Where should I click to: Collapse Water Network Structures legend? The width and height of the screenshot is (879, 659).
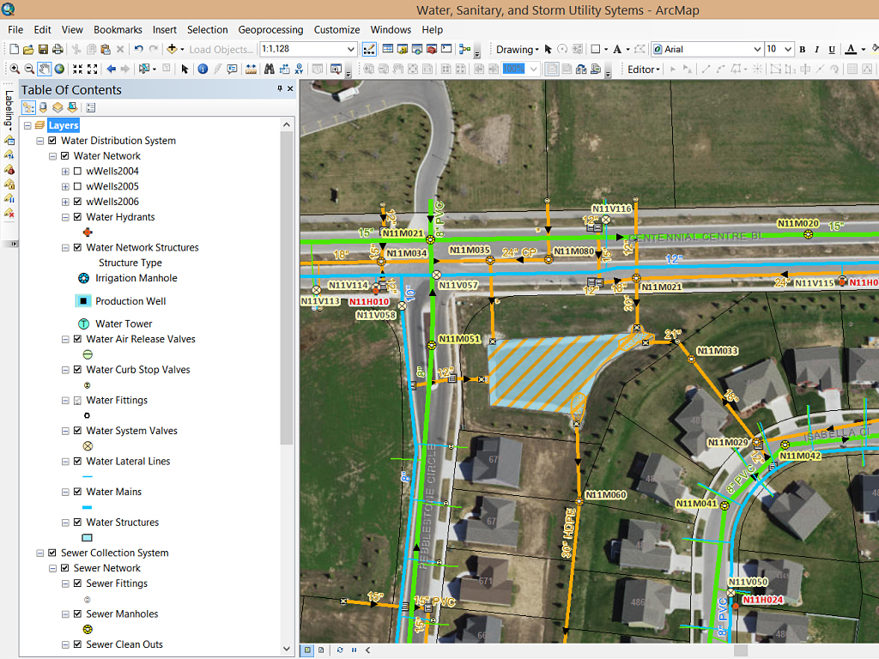click(65, 248)
